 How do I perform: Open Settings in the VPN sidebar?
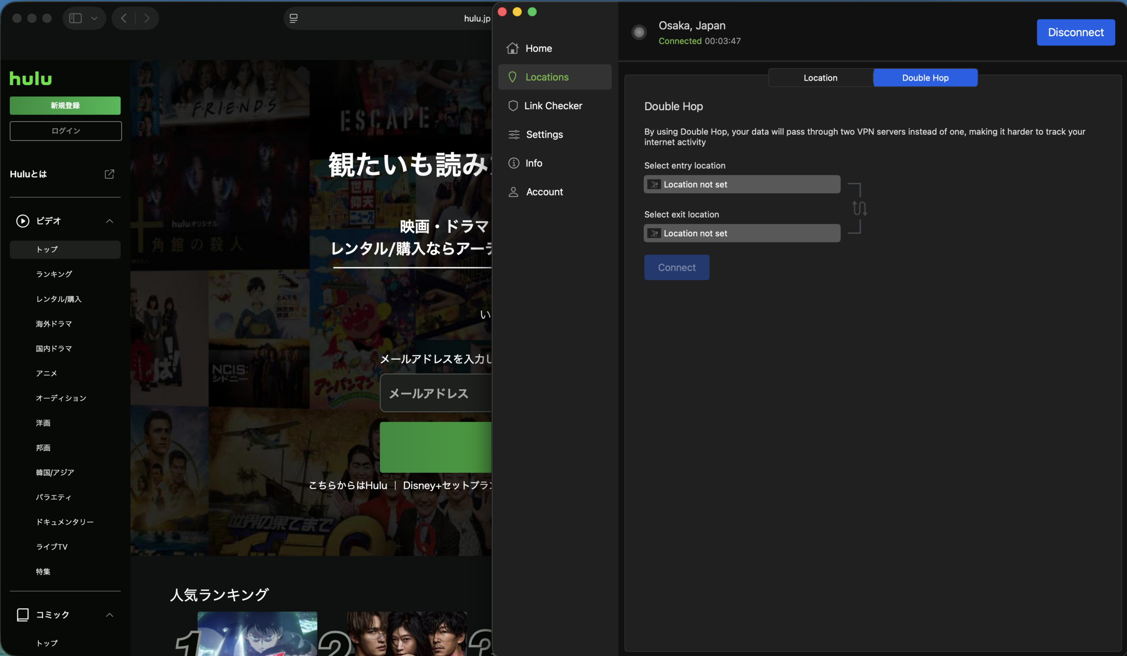pos(555,134)
